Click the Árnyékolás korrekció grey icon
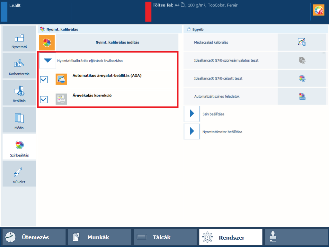 tap(61, 99)
